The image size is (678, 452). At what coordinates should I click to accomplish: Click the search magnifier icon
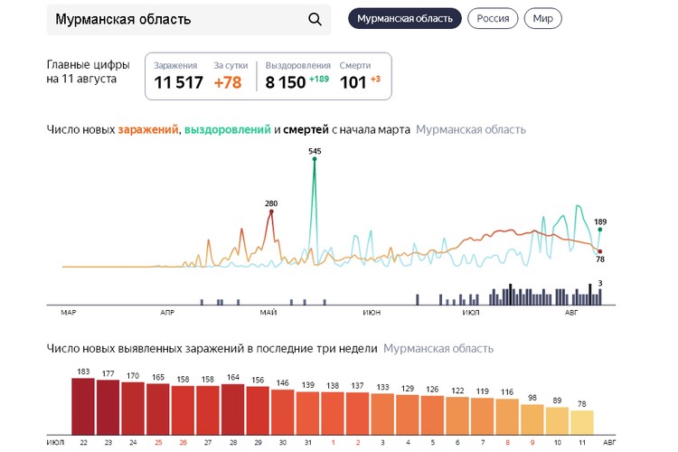pos(315,19)
